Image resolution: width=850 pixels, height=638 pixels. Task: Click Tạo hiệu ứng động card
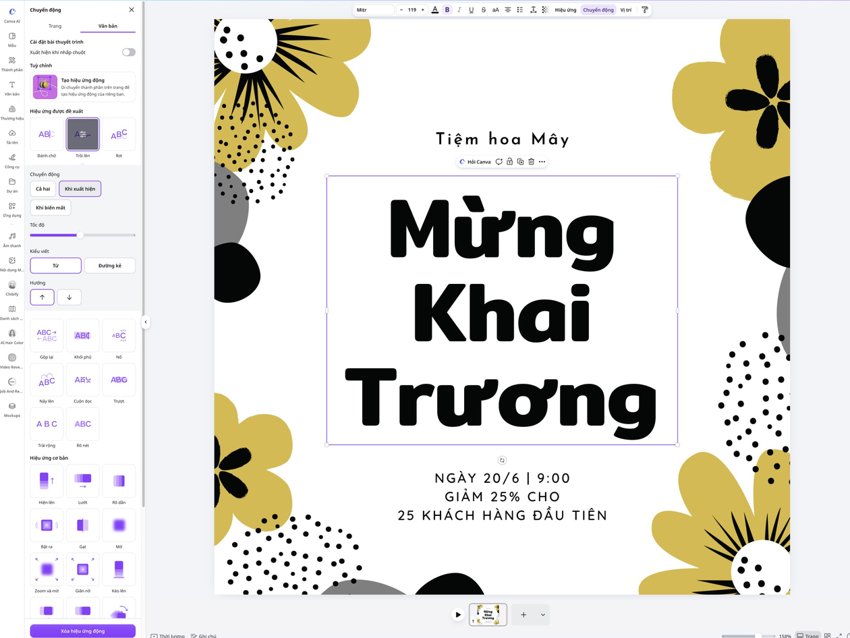point(82,87)
